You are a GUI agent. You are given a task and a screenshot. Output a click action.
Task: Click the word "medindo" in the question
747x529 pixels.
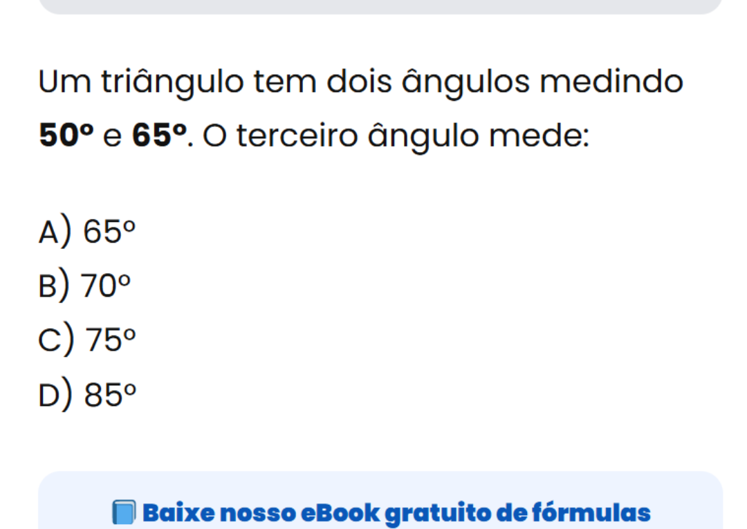coord(611,83)
